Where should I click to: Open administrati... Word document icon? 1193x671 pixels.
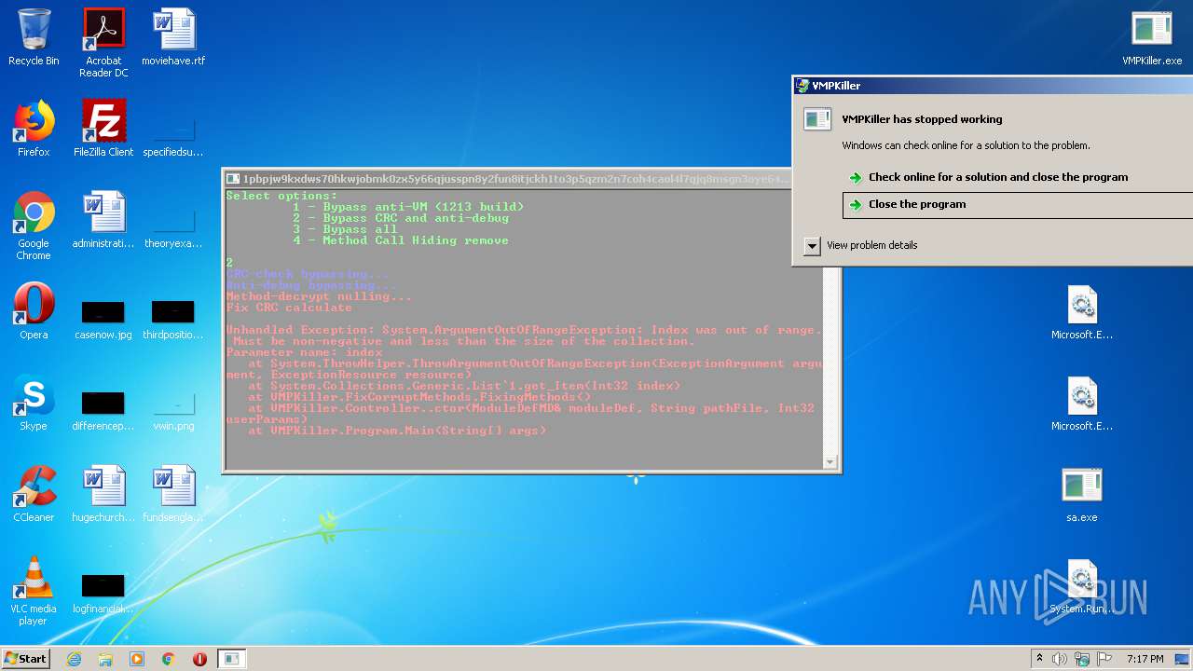(x=103, y=220)
